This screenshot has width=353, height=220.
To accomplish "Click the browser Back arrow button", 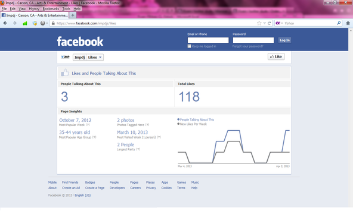I will coord(5,23).
